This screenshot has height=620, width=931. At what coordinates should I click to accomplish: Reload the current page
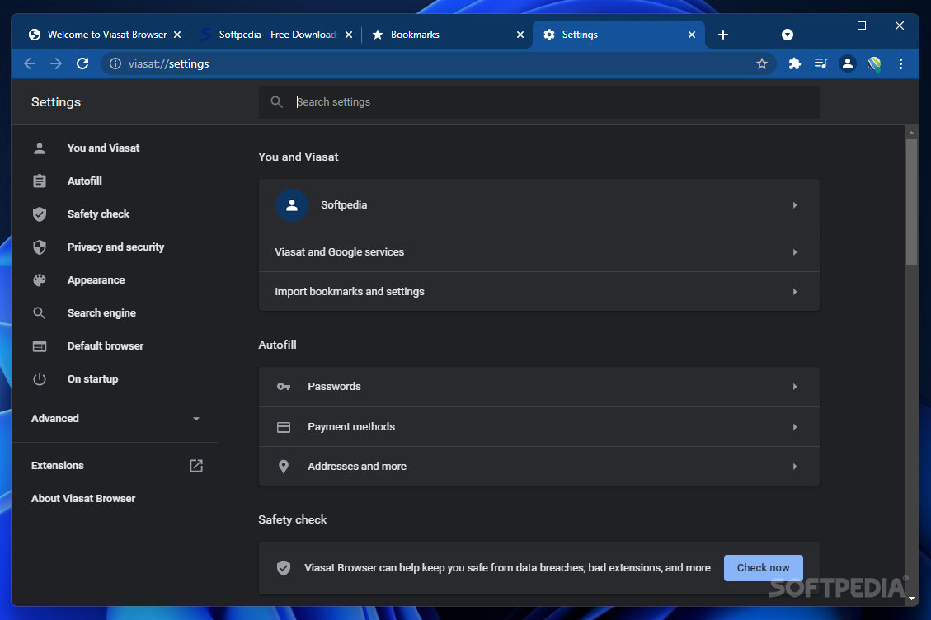[x=82, y=63]
